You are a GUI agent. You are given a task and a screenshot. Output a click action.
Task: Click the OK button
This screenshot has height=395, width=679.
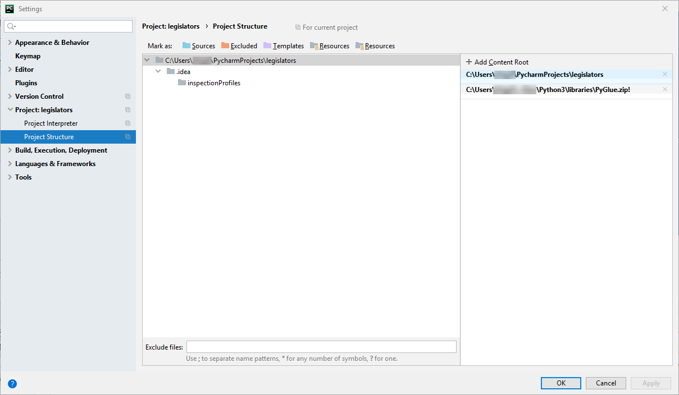pos(560,383)
